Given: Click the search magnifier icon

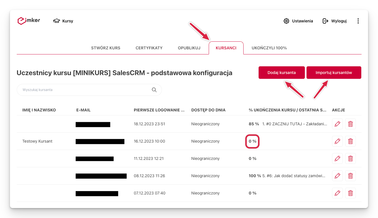Looking at the screenshot, I should pos(154,90).
